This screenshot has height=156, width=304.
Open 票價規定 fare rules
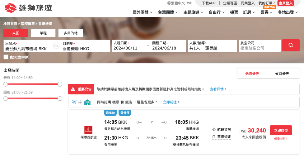(x=222, y=137)
